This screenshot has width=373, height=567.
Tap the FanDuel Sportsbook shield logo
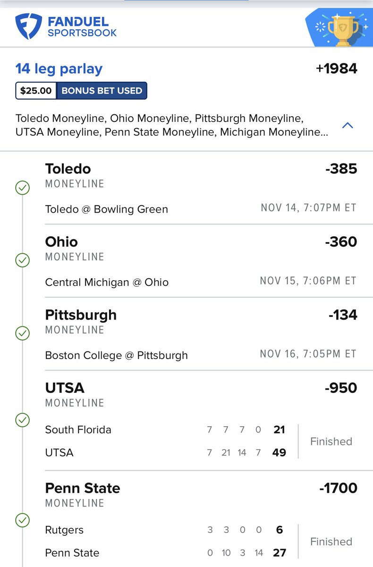29,26
